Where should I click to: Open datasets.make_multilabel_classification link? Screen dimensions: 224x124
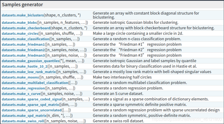click(35, 83)
